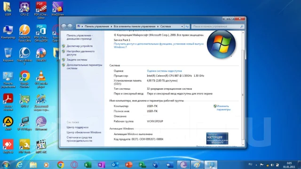The image size is (301, 169).
Task: Open the AnyDesk desktop shortcut
Action: [8, 146]
